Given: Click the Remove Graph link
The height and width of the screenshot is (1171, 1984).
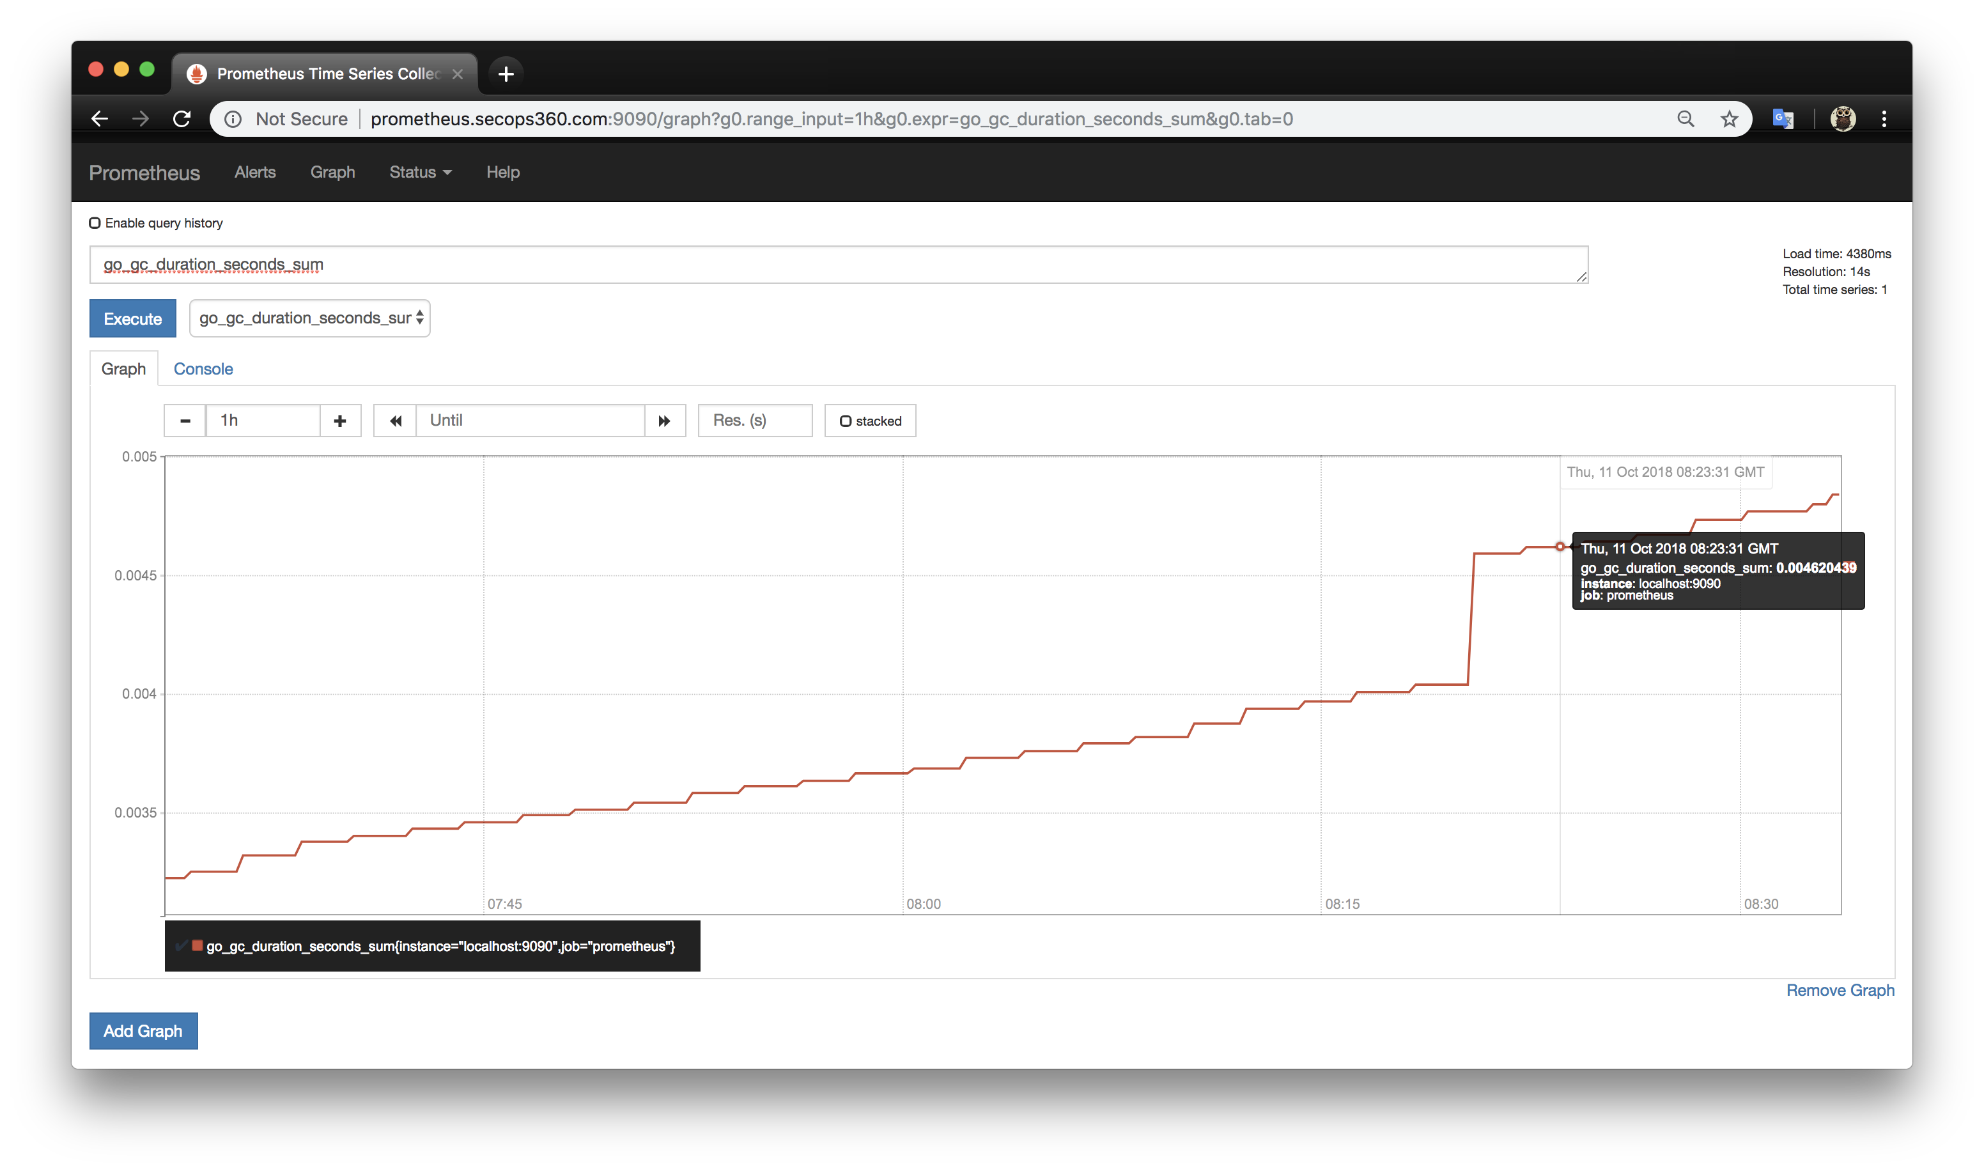Looking at the screenshot, I should 1840,991.
